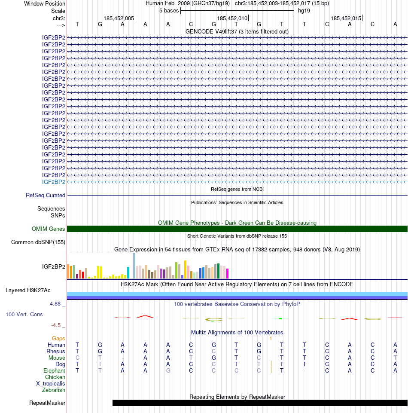Click the SNPs track label

coord(58,215)
